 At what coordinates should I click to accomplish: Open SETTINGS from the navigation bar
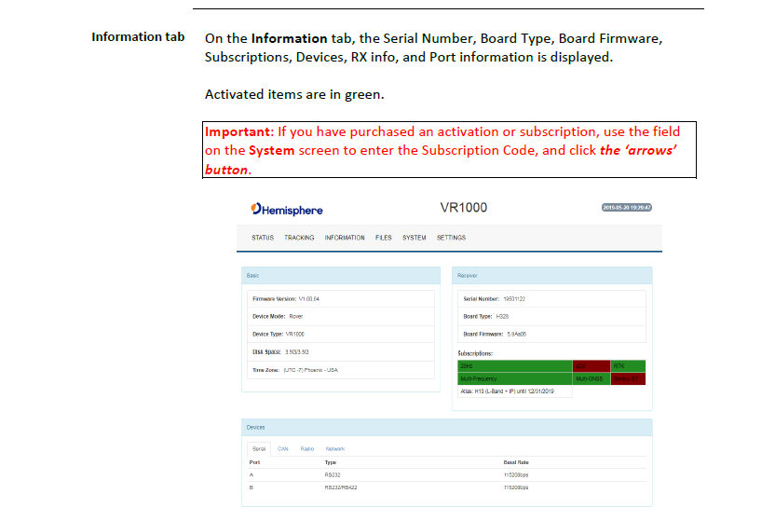(x=451, y=238)
